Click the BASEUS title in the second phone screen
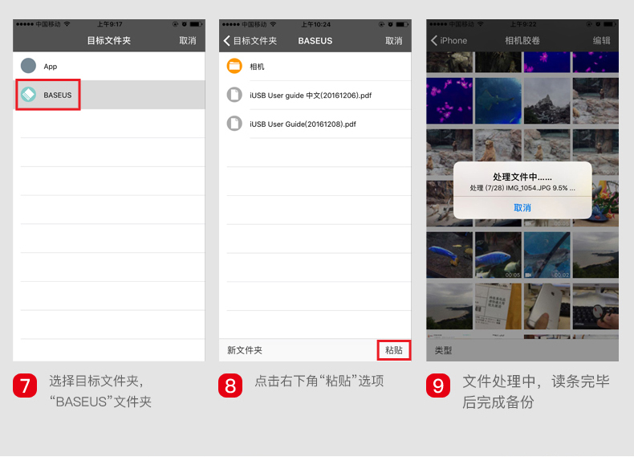The width and height of the screenshot is (634, 457). click(x=315, y=41)
